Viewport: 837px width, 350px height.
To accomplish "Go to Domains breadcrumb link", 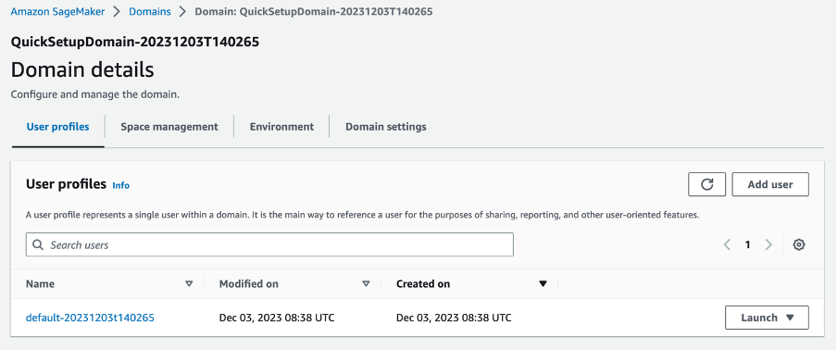I will (150, 11).
